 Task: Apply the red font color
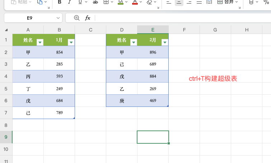(135, 2)
